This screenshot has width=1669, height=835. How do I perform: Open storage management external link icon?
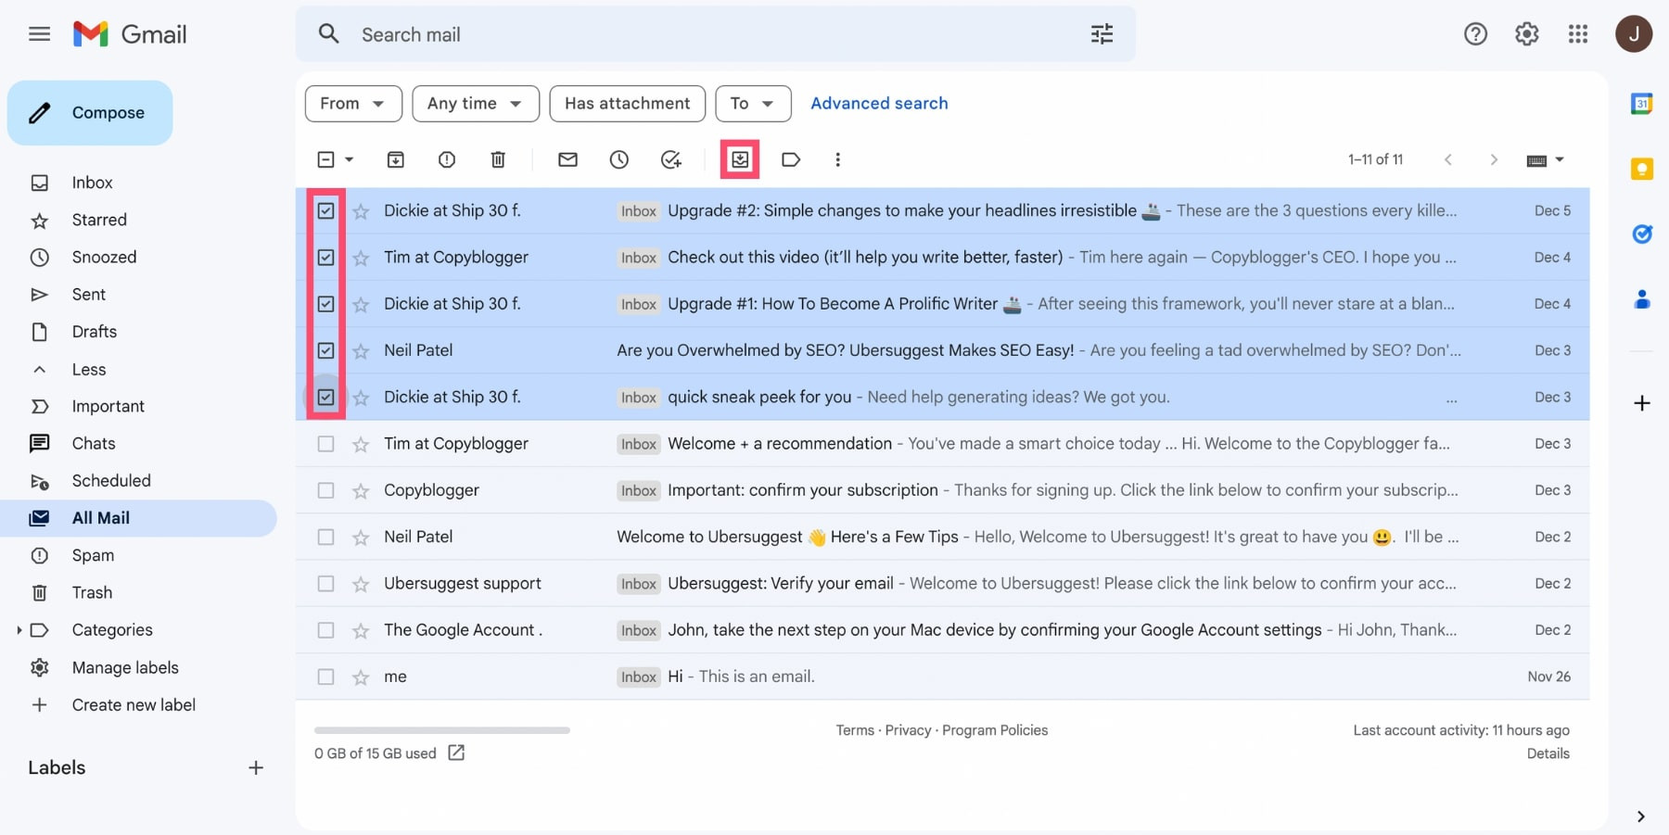(x=456, y=753)
